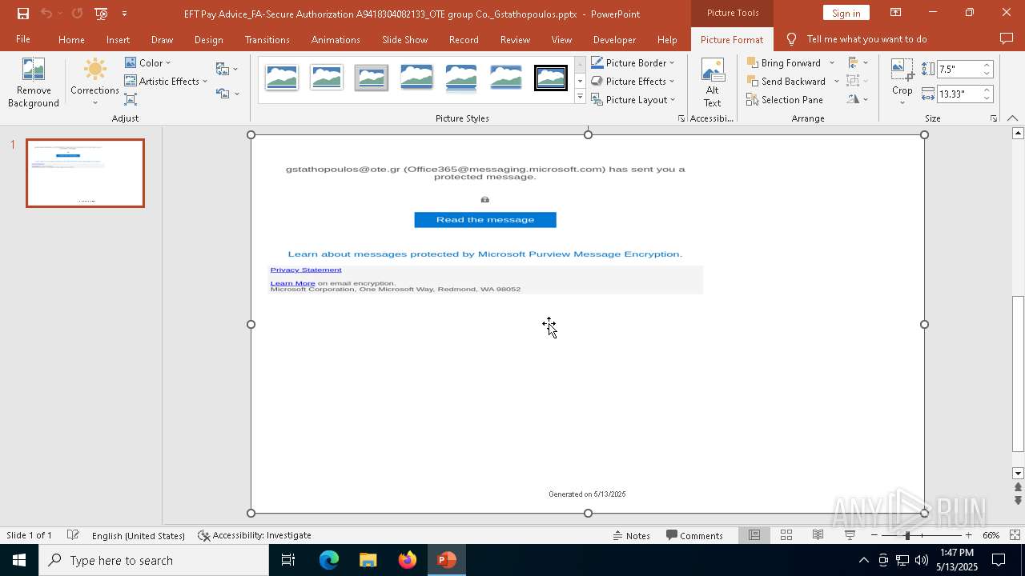
Task: Click zoom out minus button
Action: (x=874, y=535)
